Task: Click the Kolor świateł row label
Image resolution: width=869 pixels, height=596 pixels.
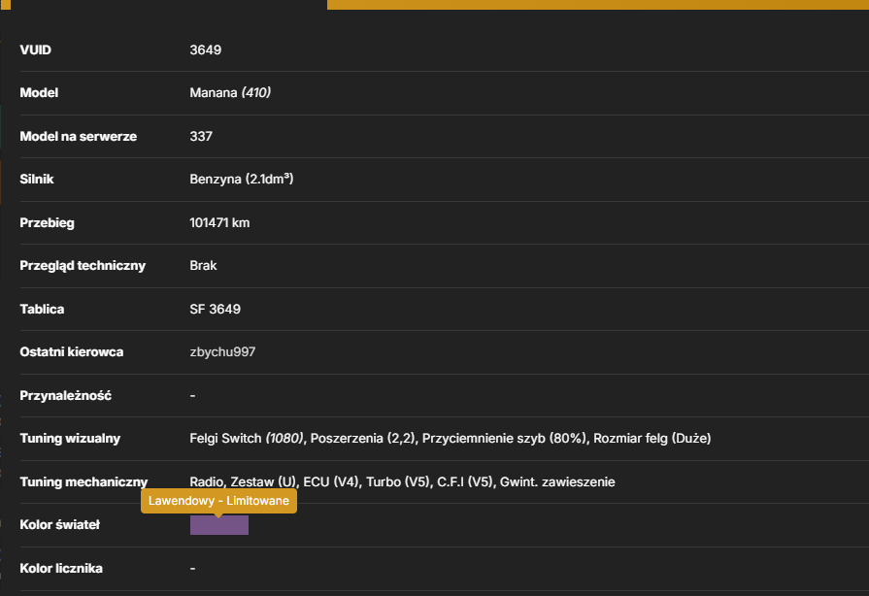Action: click(60, 524)
